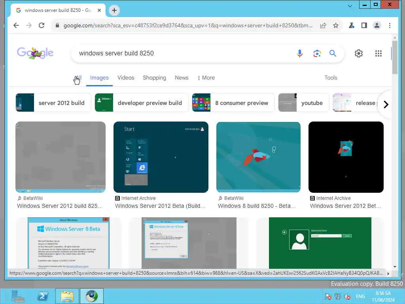Open the Tools filter options

point(331,78)
